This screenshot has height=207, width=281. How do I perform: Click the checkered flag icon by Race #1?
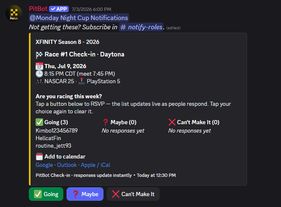pyautogui.click(x=39, y=54)
